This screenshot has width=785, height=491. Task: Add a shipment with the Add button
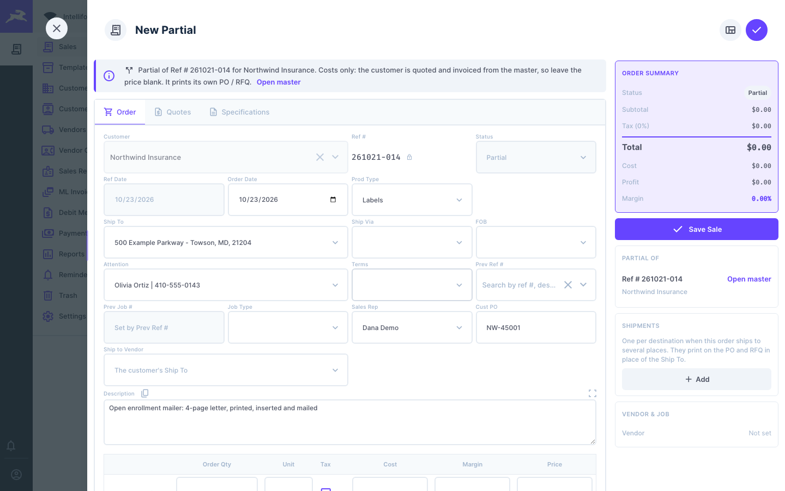pos(697,379)
